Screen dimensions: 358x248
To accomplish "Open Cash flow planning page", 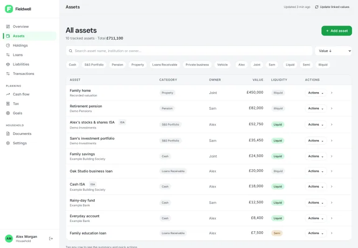I will (30, 94).
